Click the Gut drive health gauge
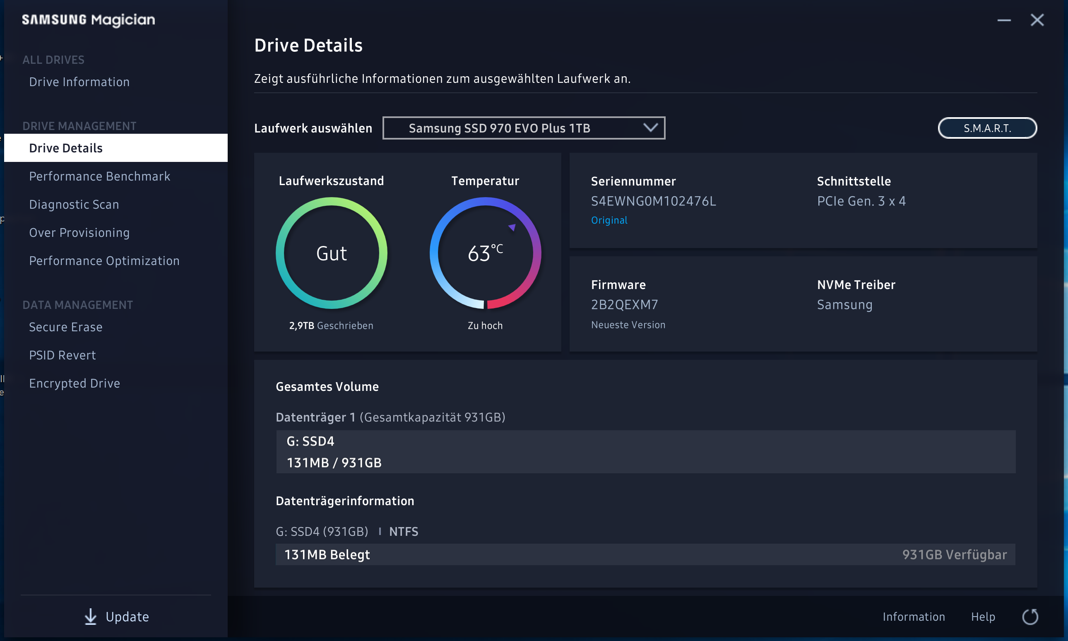The width and height of the screenshot is (1068, 641). tap(332, 253)
